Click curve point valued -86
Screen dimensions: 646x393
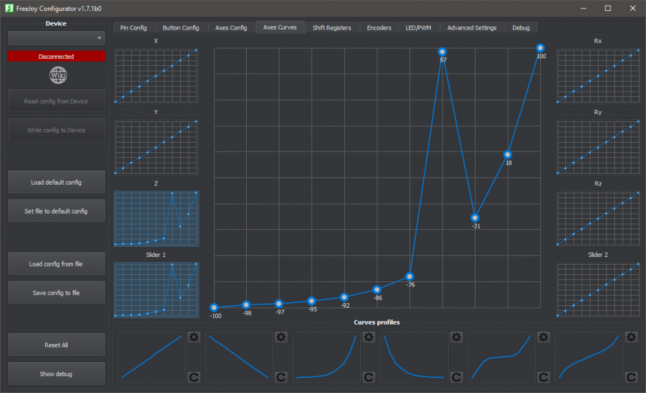point(377,290)
